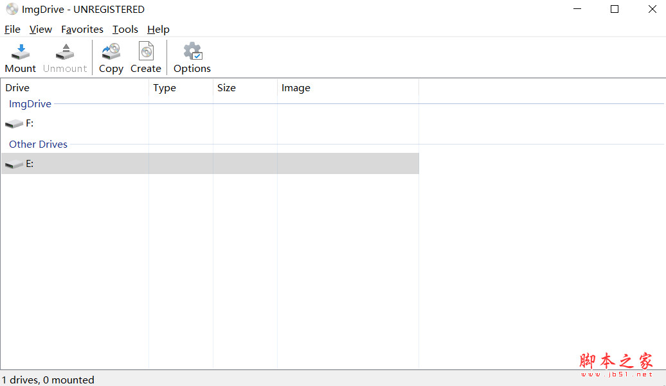Collapse the Other Drives group header
The image size is (666, 386).
click(x=38, y=145)
